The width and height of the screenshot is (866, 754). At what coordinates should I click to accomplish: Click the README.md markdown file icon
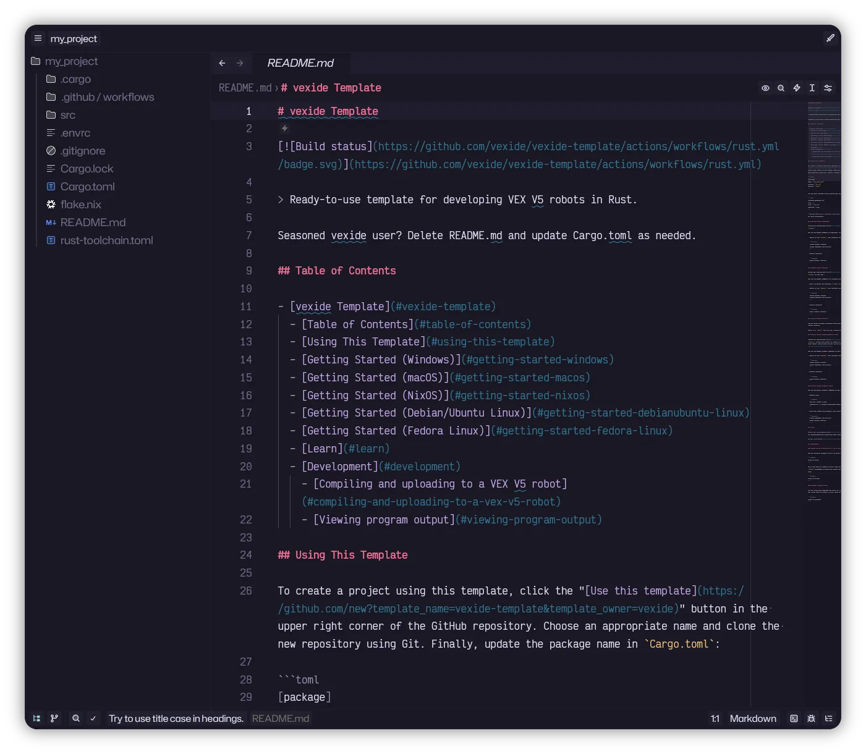[x=51, y=222]
